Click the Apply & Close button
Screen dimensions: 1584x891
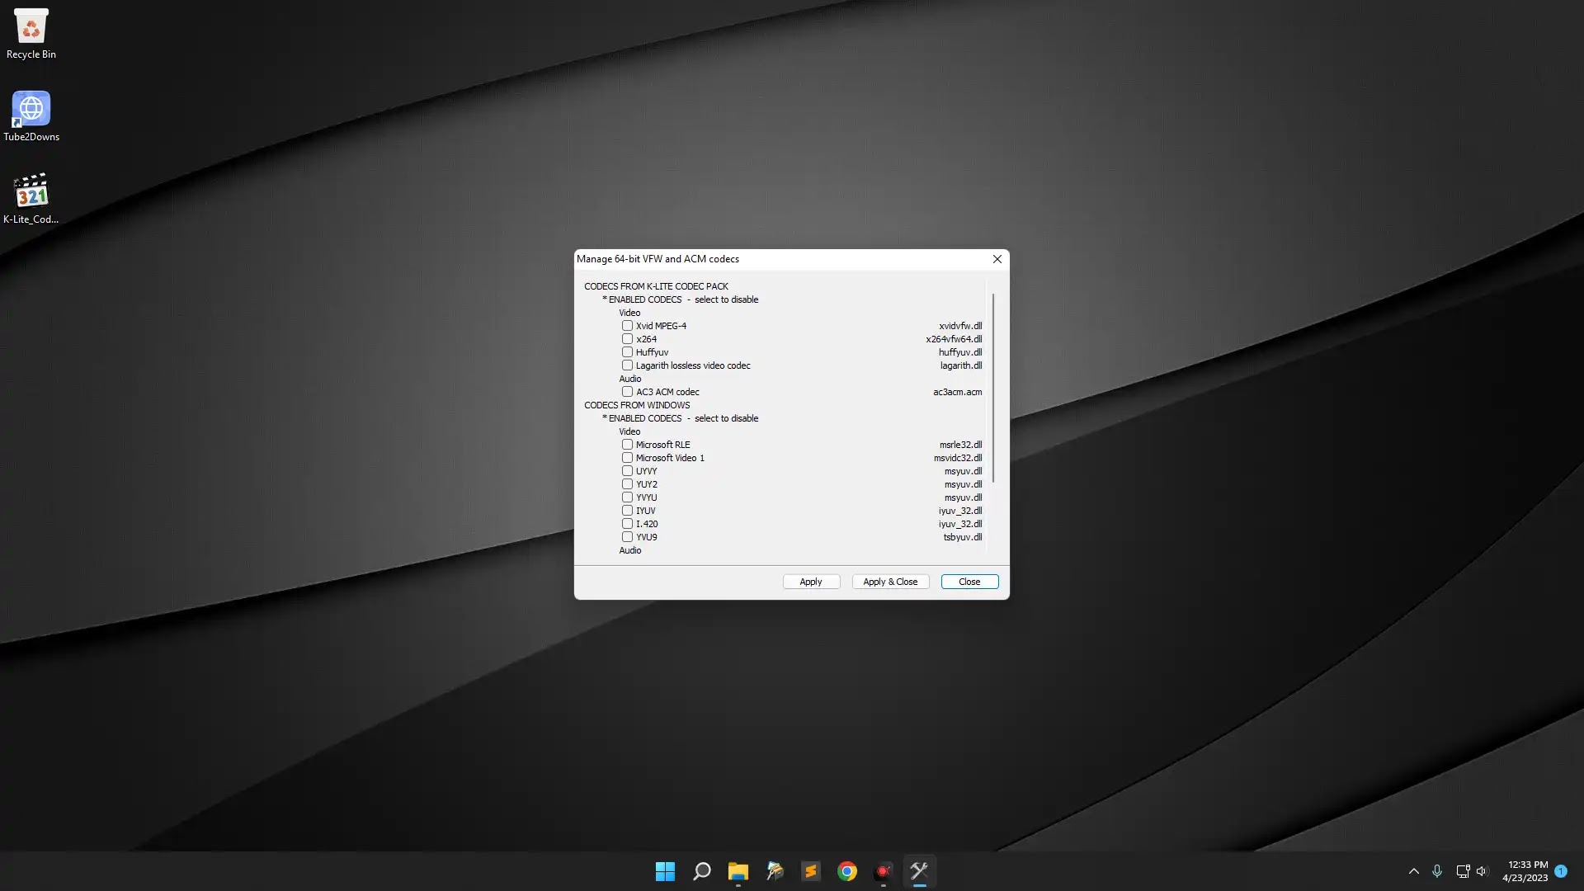(x=890, y=581)
